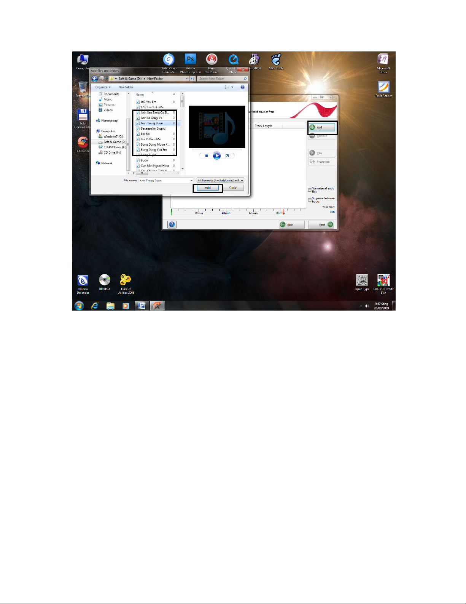Open the MKV Tools desktop icon
Image resolution: width=466 pixels, height=604 pixels.
click(x=276, y=60)
